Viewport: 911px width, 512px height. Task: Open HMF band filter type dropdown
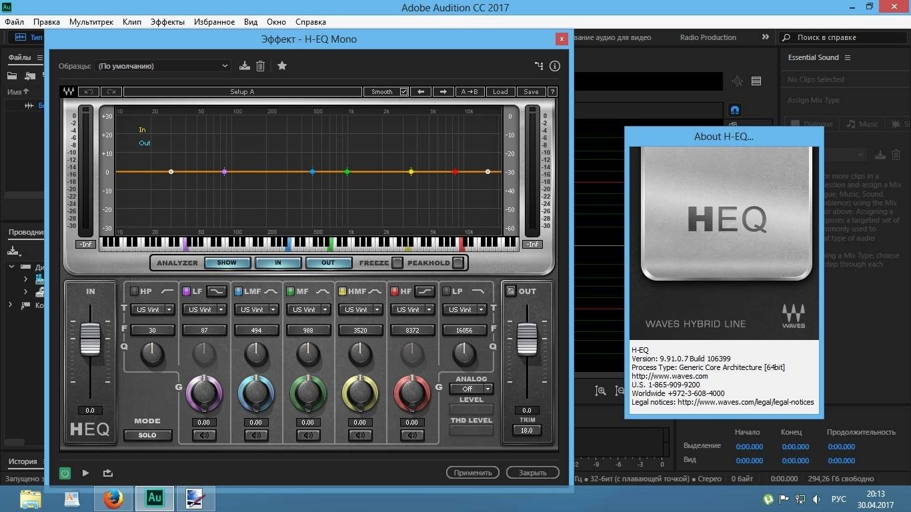click(361, 309)
